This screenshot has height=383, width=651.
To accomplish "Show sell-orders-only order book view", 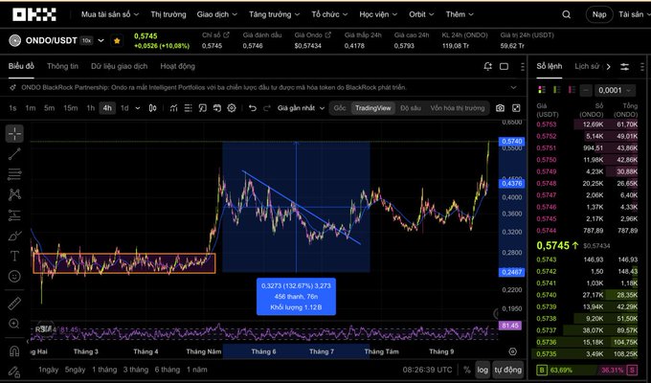I will click(572, 90).
